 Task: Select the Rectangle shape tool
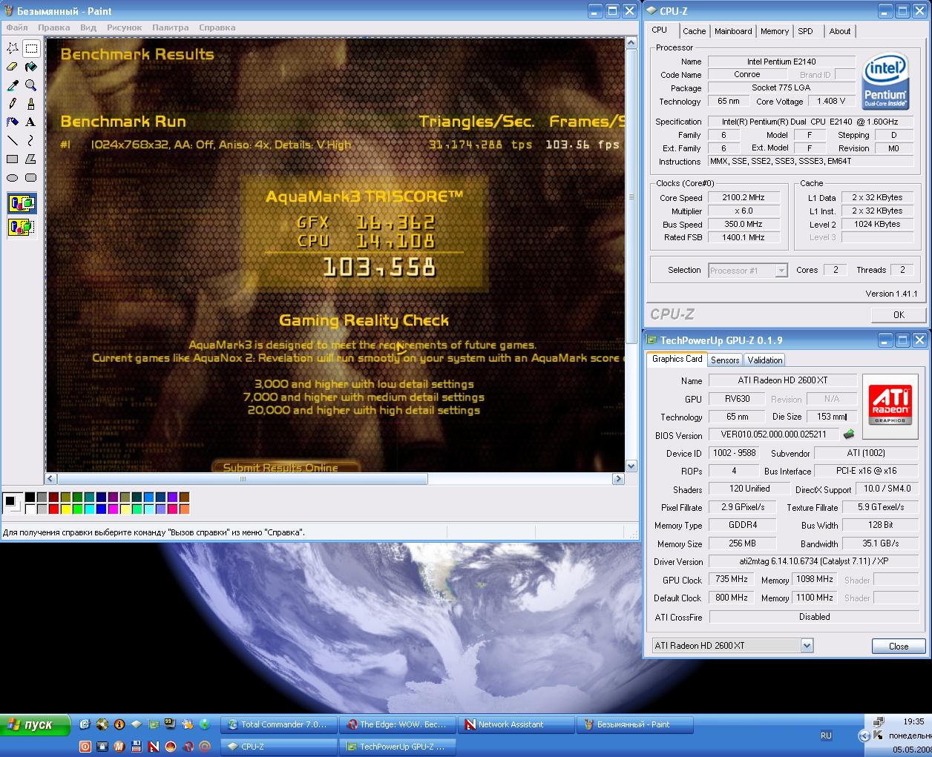point(13,159)
